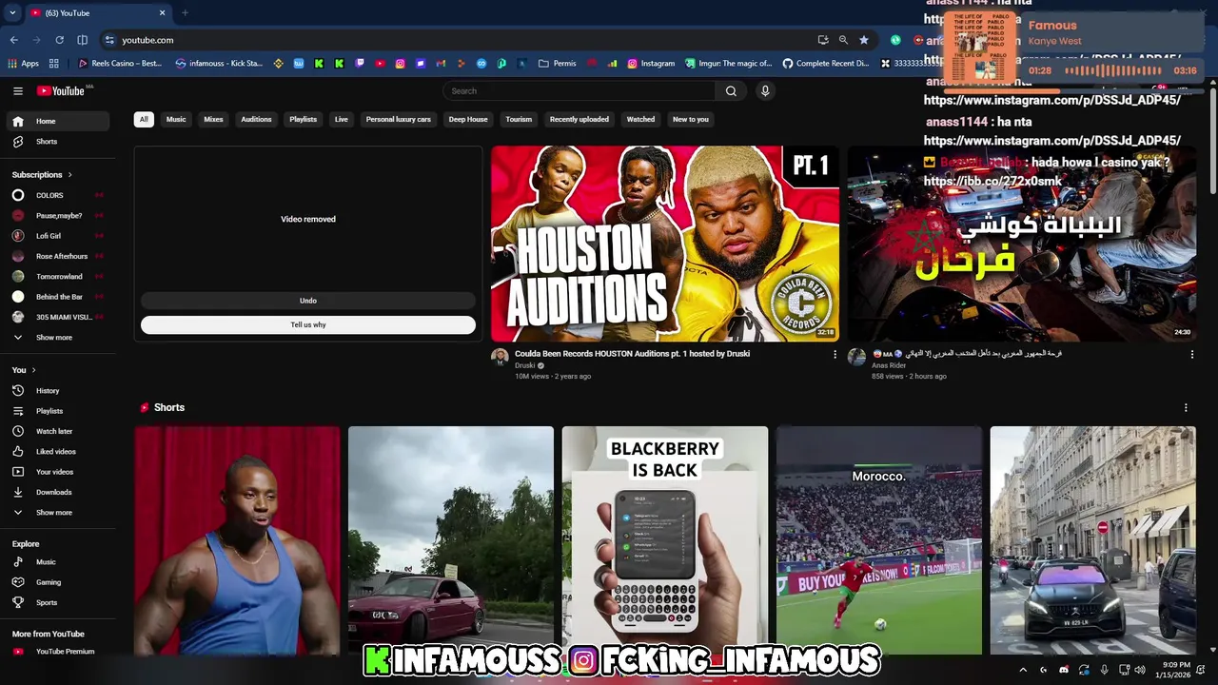1218x685 pixels.
Task: Open Playlists in the sidebar
Action: click(59, 411)
